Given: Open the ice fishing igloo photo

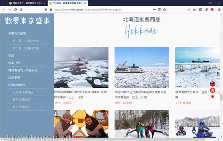Looking at the screenshot, I should coord(198,68).
